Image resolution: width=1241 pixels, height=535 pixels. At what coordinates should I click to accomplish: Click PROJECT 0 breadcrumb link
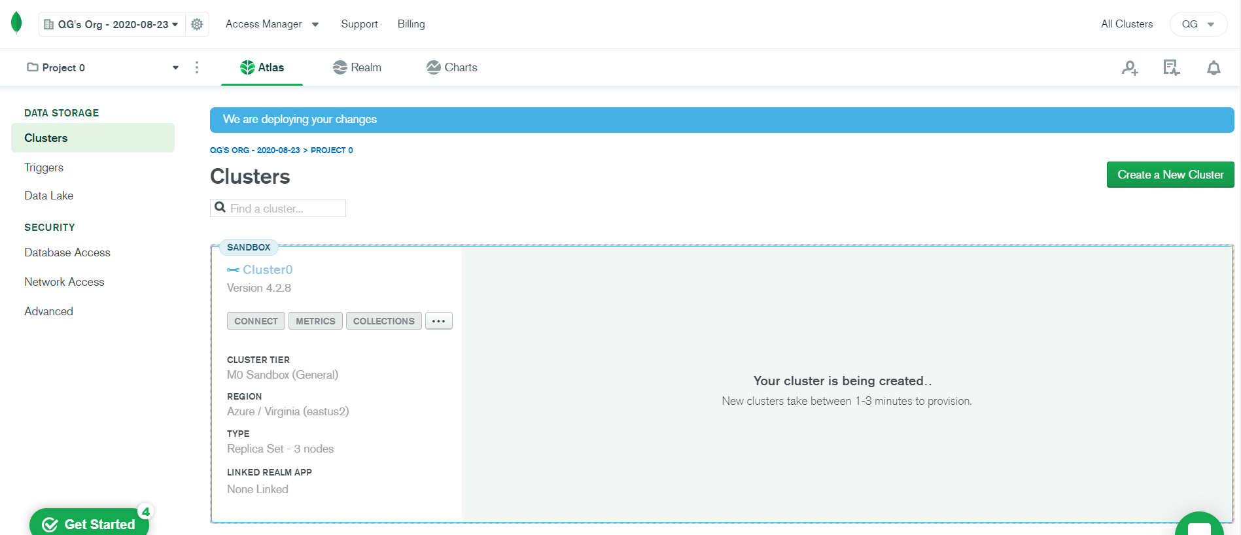pos(332,150)
